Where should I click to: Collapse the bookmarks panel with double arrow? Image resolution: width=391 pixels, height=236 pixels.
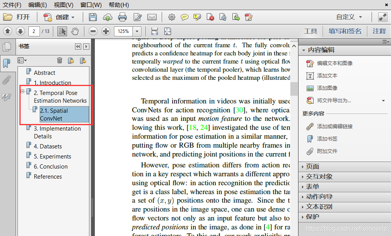[x=78, y=47]
